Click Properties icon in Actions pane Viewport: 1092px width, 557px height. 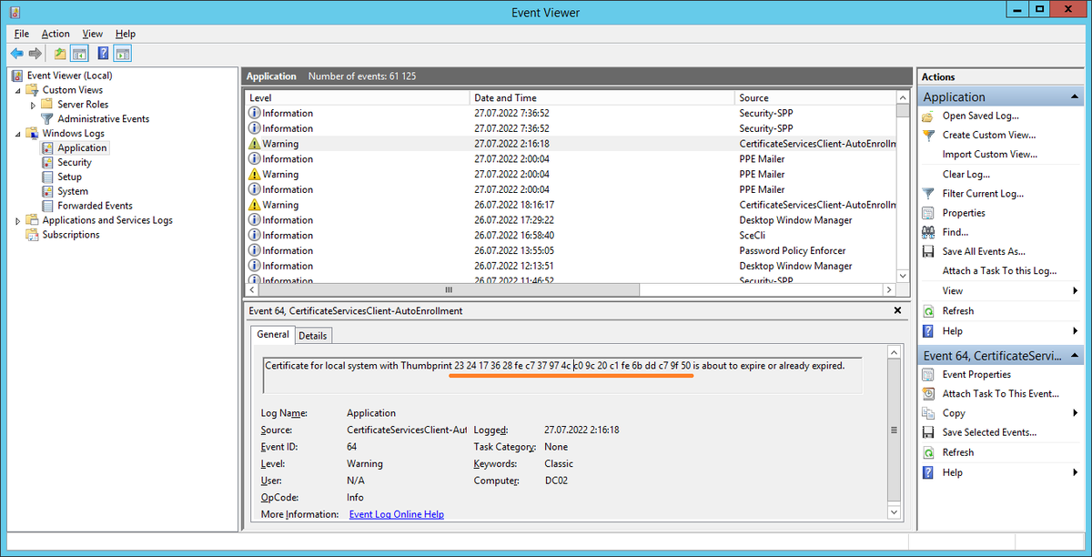(928, 212)
